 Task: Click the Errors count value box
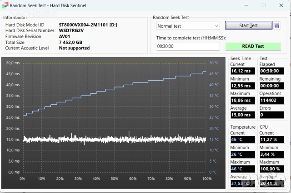click(272, 115)
